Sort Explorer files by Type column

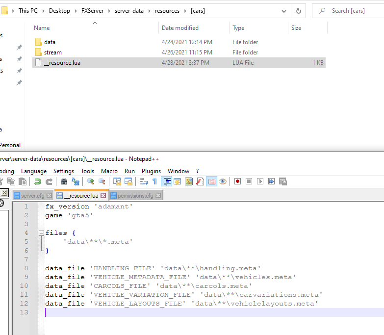pyautogui.click(x=238, y=28)
